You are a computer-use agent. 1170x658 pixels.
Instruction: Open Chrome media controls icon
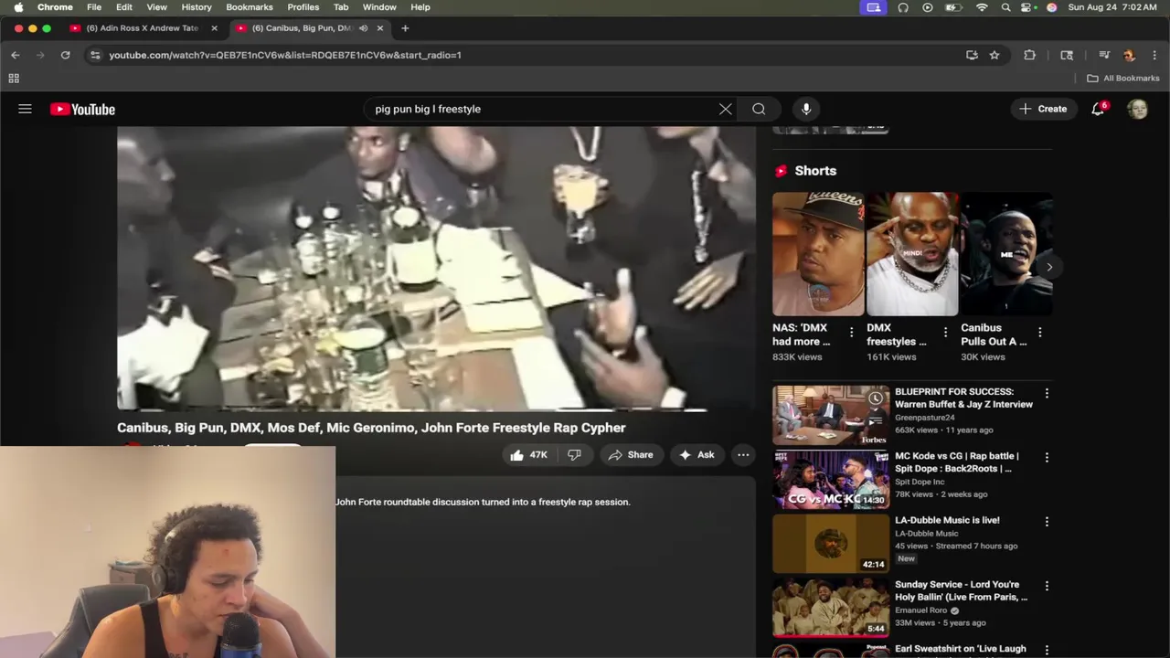[x=1103, y=55]
